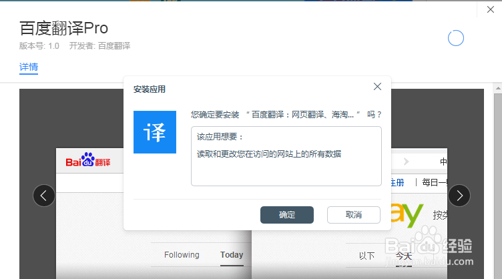Viewport: 502px width, 279px height.
Task: Click the 版本号: 1.0 label
Action: tap(39, 46)
